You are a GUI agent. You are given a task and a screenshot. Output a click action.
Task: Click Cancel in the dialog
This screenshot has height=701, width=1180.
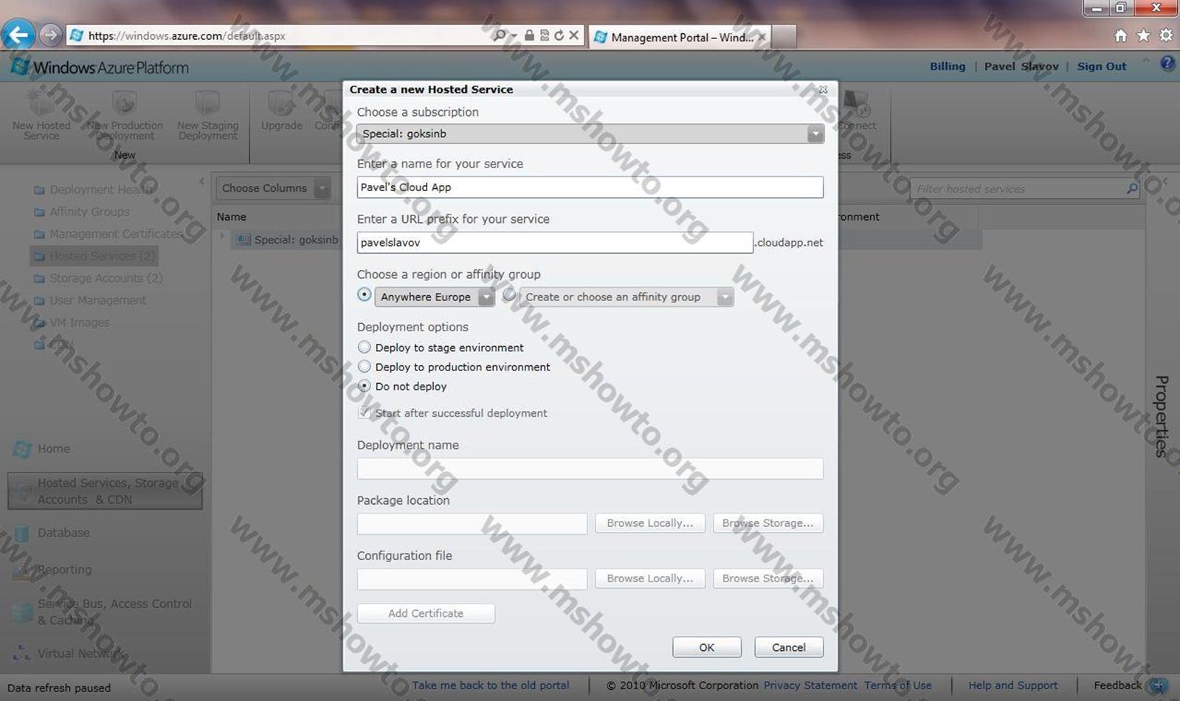click(x=789, y=647)
